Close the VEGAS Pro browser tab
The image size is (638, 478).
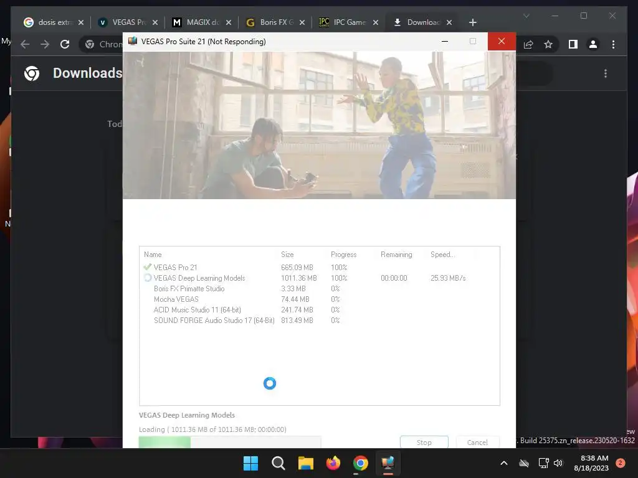[155, 22]
